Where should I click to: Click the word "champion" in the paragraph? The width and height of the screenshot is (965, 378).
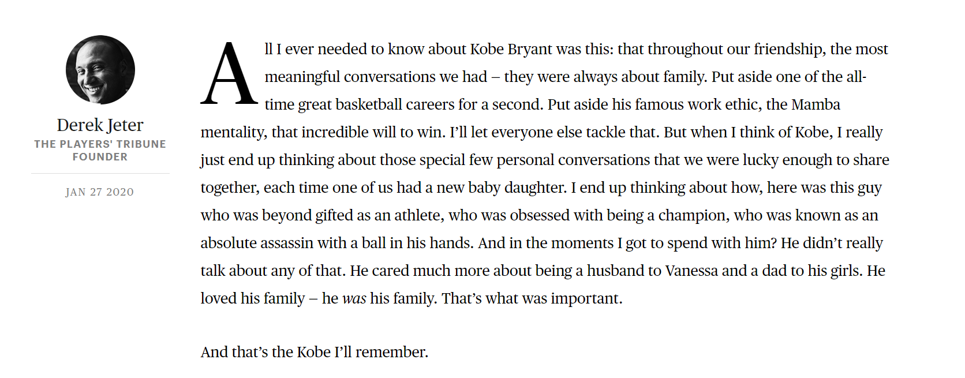coord(692,215)
